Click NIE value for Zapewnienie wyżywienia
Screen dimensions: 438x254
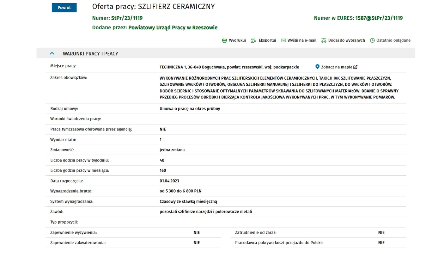click(x=197, y=232)
